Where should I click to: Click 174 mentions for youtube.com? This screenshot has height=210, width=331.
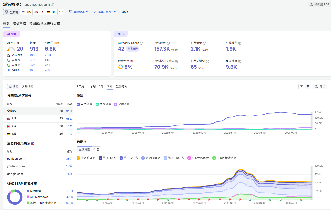point(69,166)
